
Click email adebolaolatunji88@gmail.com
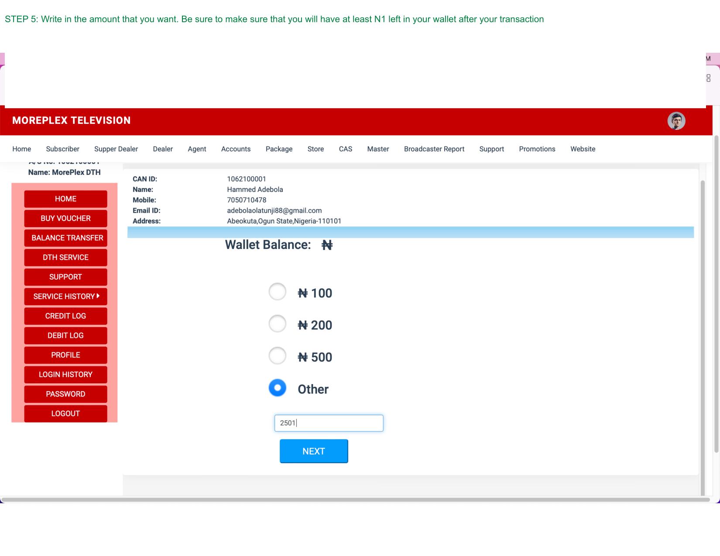click(x=274, y=211)
